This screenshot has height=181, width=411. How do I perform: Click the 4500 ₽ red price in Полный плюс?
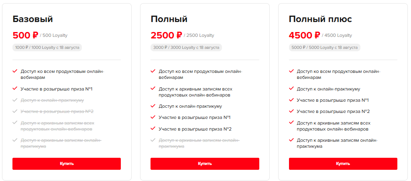(x=304, y=35)
